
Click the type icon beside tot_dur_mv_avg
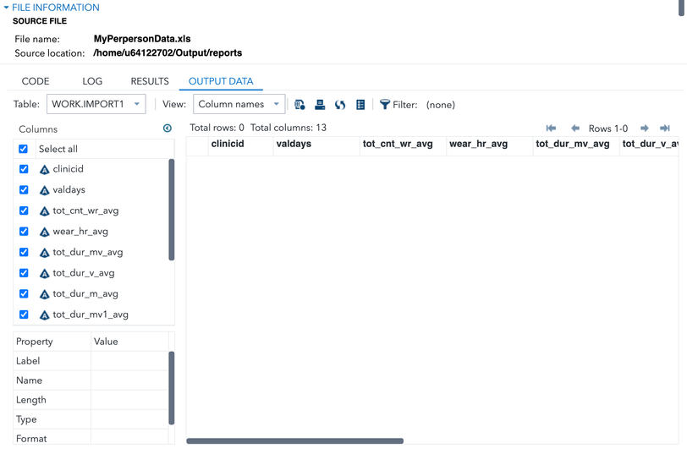pos(44,253)
